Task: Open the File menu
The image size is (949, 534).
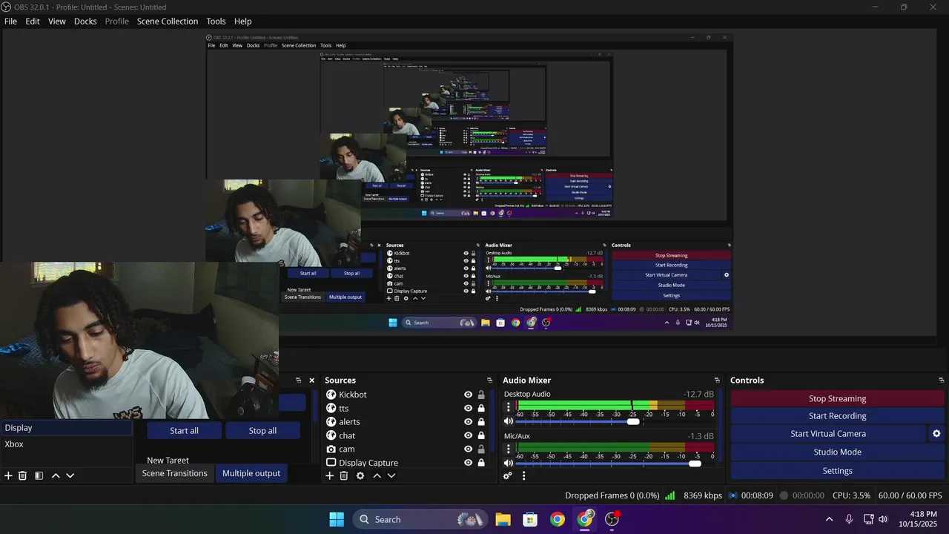Action: pos(10,22)
